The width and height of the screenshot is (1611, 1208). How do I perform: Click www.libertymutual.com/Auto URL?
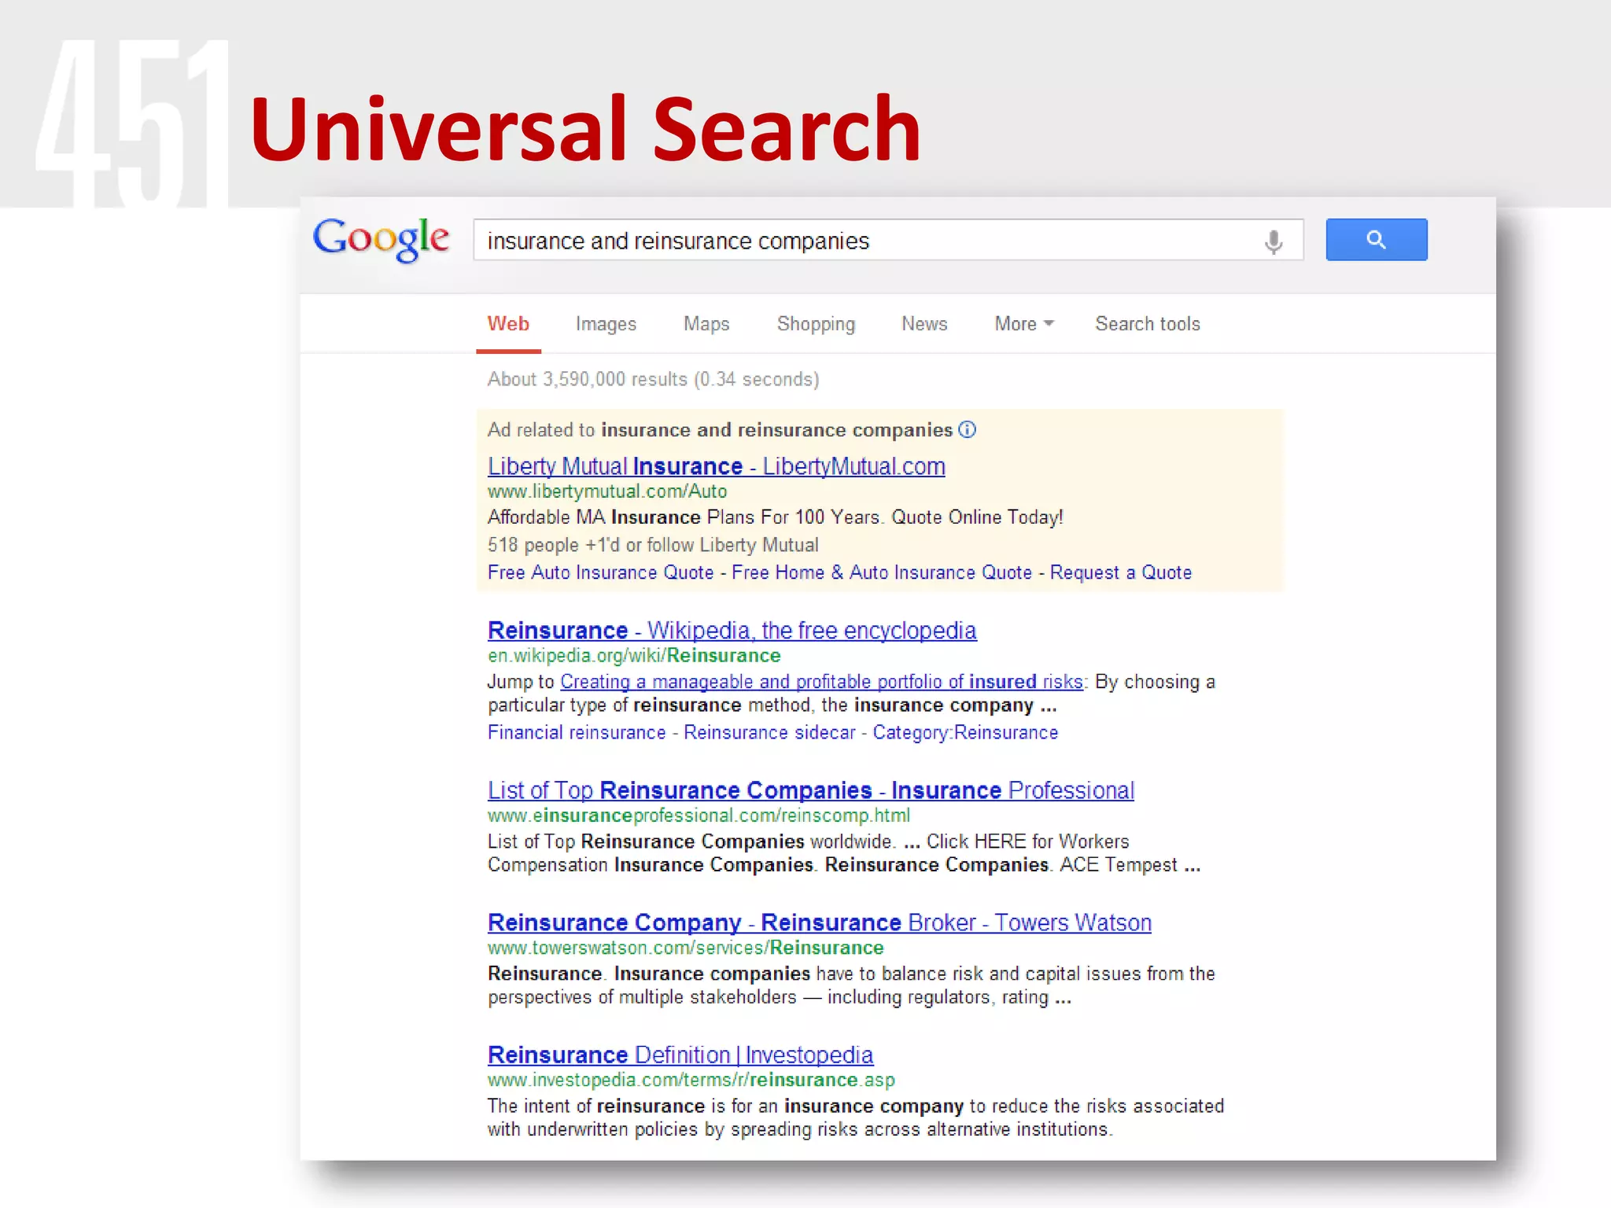(x=607, y=492)
